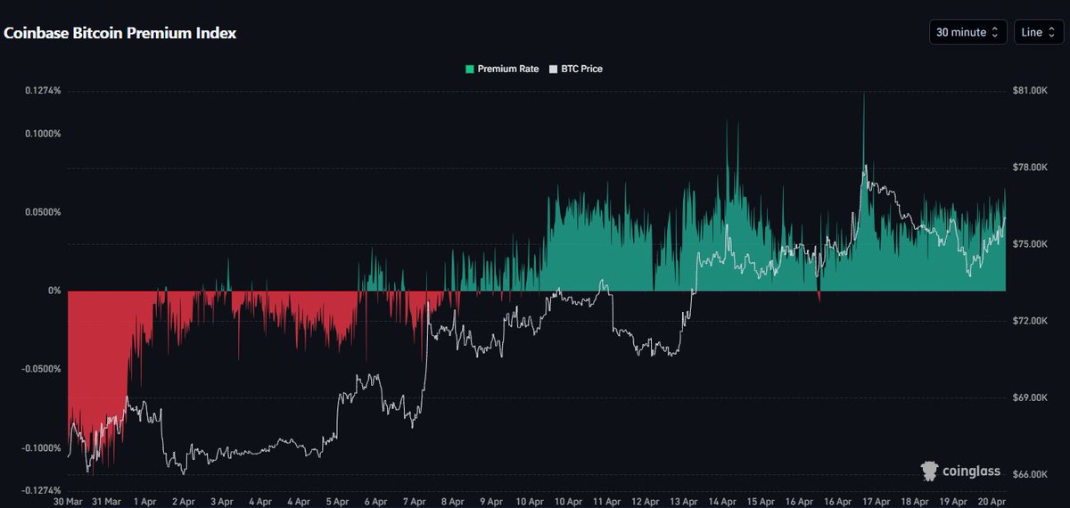The image size is (1070, 508).
Task: Click the 0% left axis label
Action: pos(54,291)
